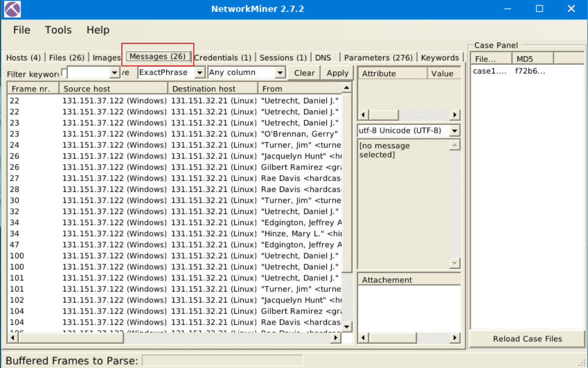The image size is (588, 368).
Task: Switch to the Files (26) tab
Action: [67, 58]
